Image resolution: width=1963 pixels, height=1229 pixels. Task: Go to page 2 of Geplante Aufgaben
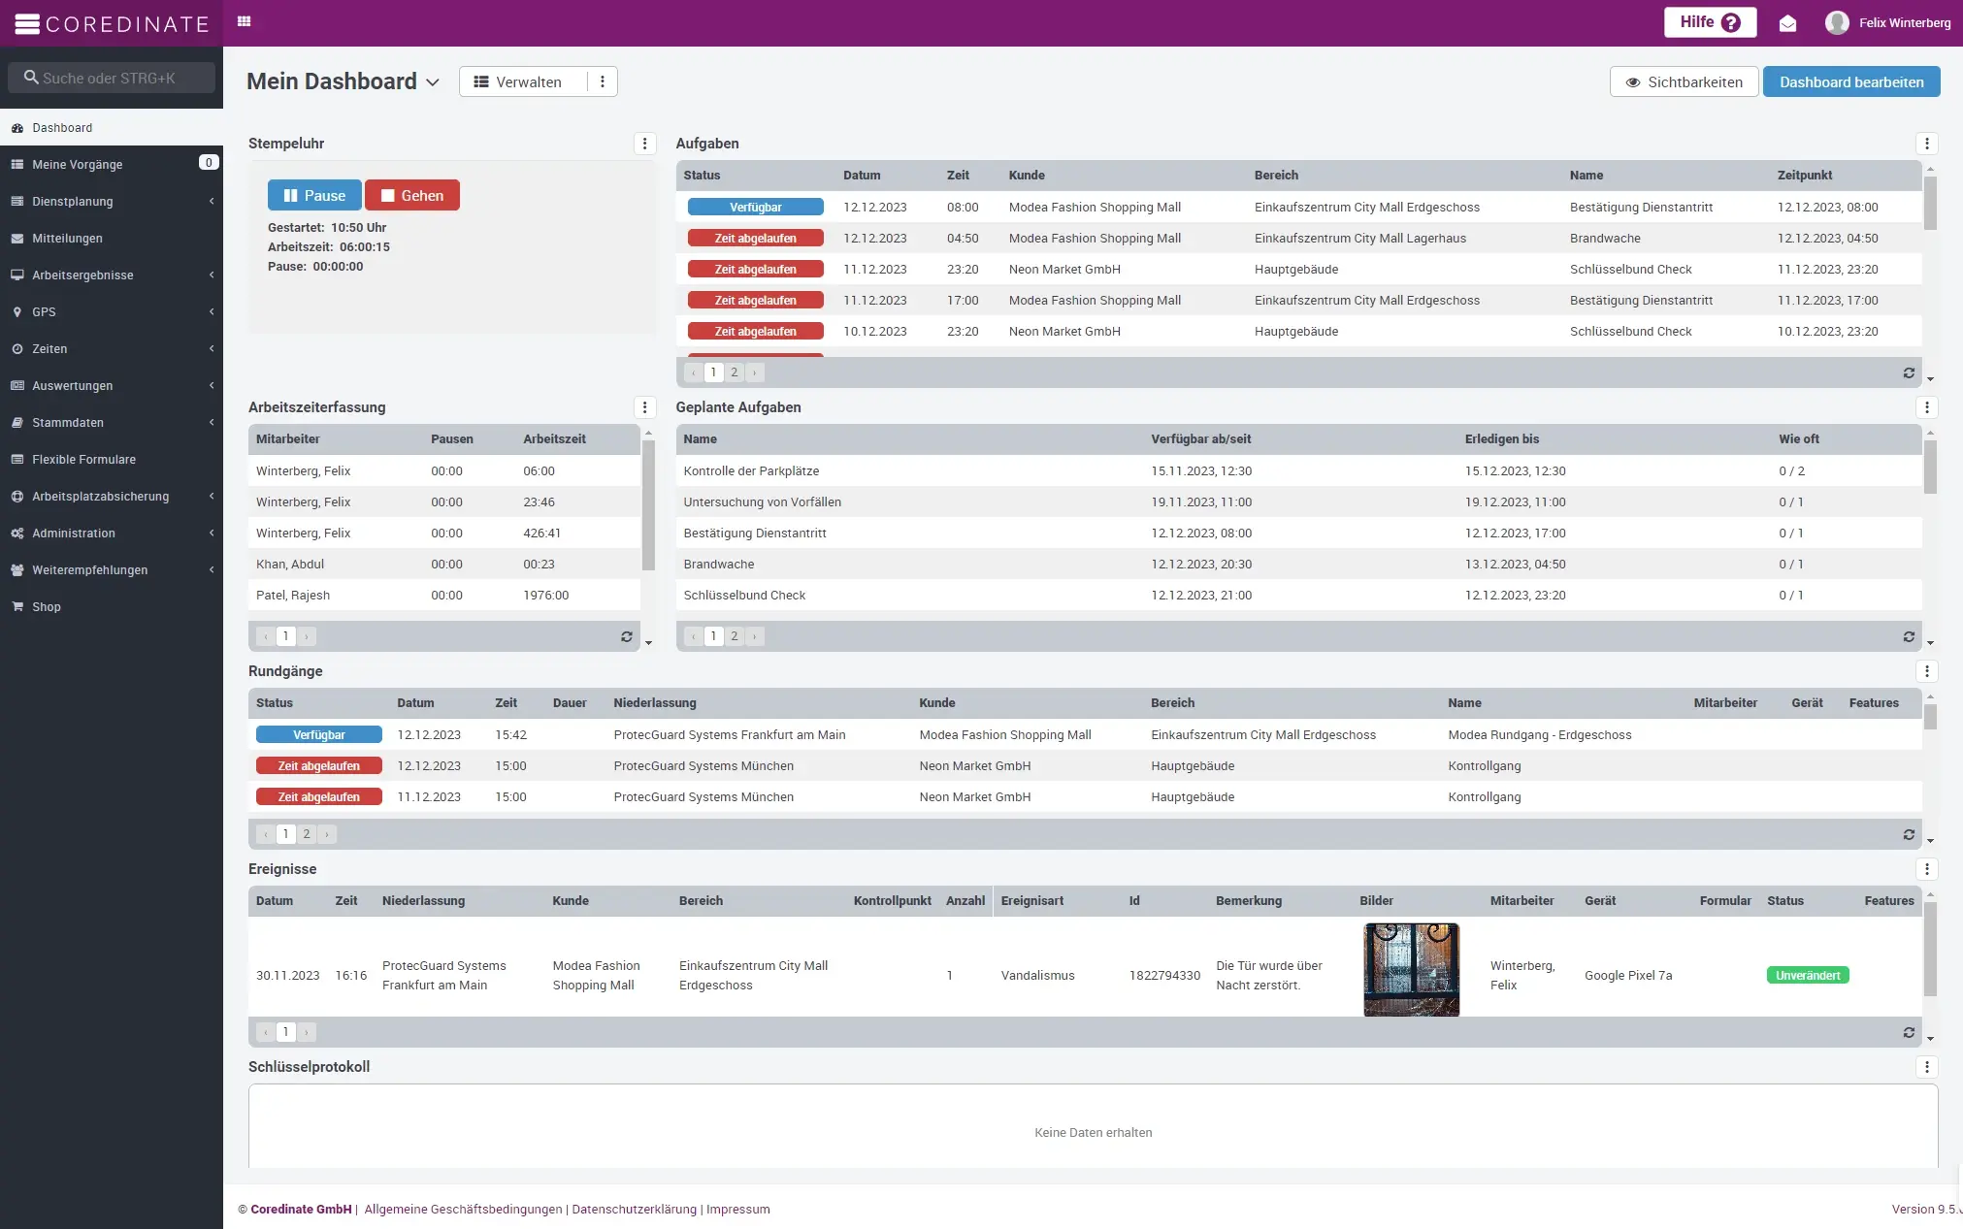(x=735, y=636)
